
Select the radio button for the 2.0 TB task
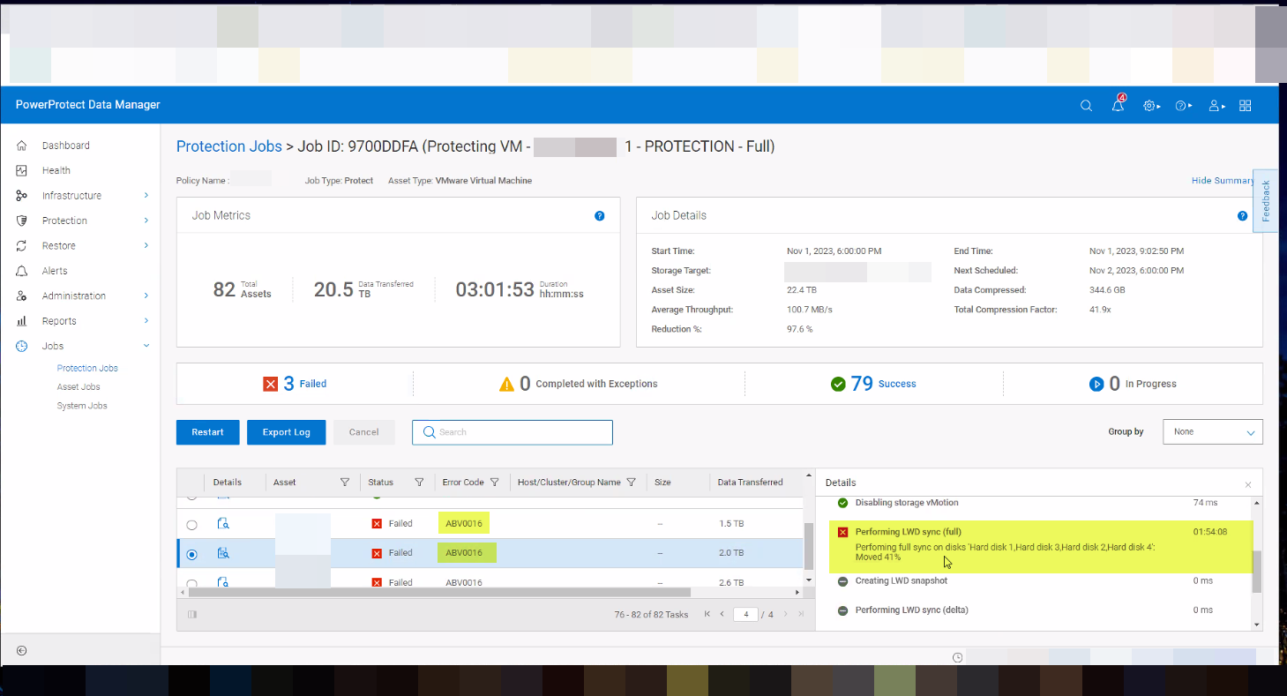[x=191, y=553]
